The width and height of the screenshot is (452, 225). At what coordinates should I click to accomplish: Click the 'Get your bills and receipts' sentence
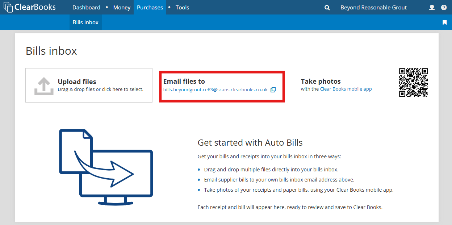tap(269, 157)
